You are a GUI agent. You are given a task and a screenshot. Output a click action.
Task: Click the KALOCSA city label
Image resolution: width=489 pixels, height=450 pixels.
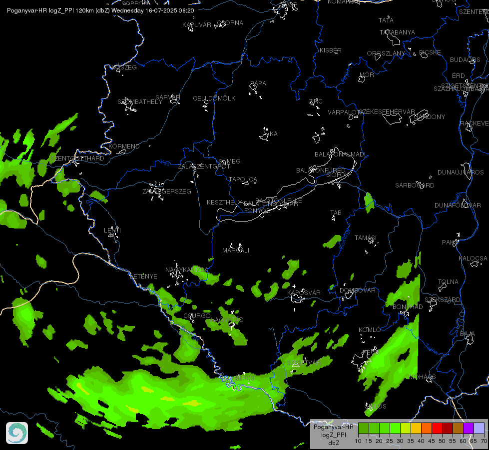pos(473,258)
